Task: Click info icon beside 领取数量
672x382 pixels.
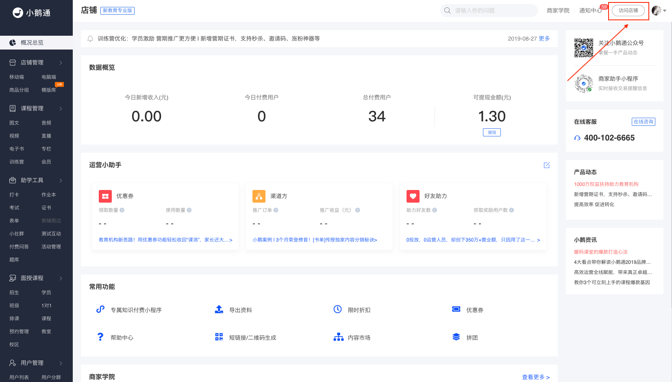Action: 122,210
